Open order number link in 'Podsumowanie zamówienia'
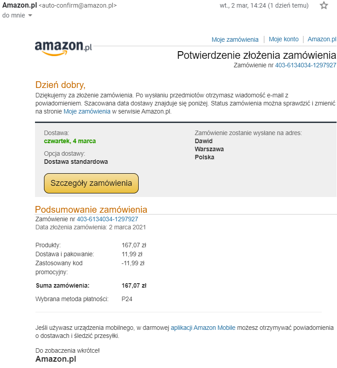This screenshot has width=337, height=368. point(107,219)
